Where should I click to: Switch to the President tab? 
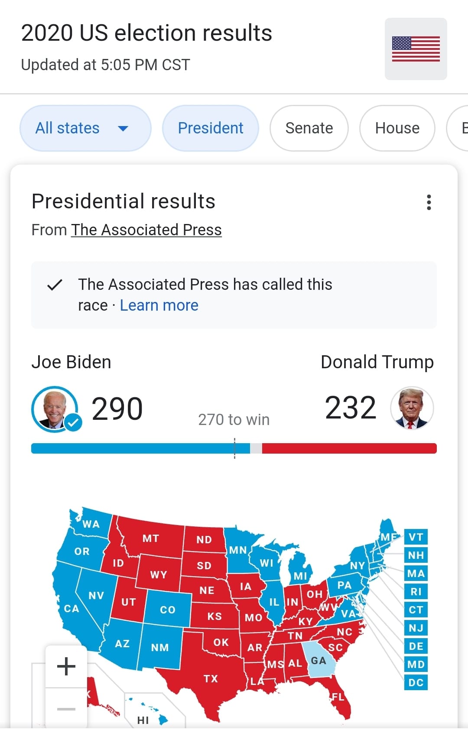click(x=211, y=128)
